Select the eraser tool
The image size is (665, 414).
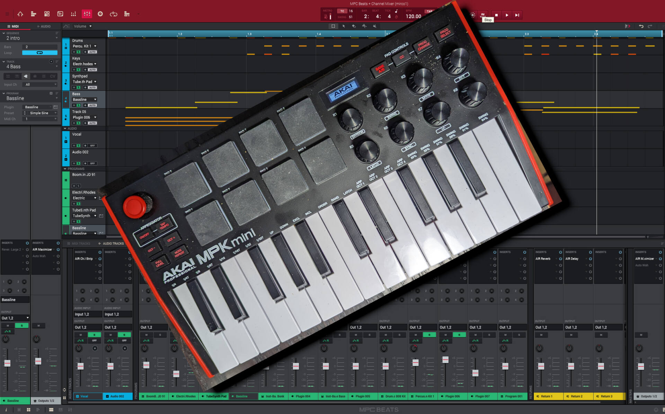(x=354, y=26)
